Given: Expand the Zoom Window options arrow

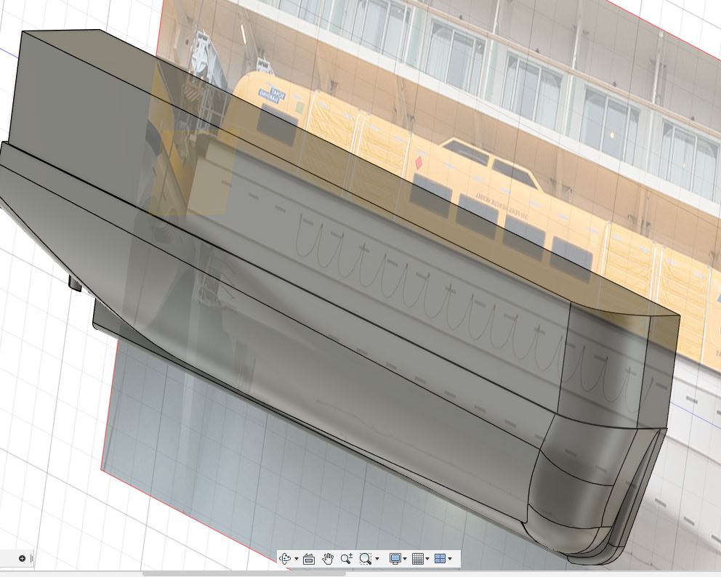Looking at the screenshot, I should click(377, 559).
